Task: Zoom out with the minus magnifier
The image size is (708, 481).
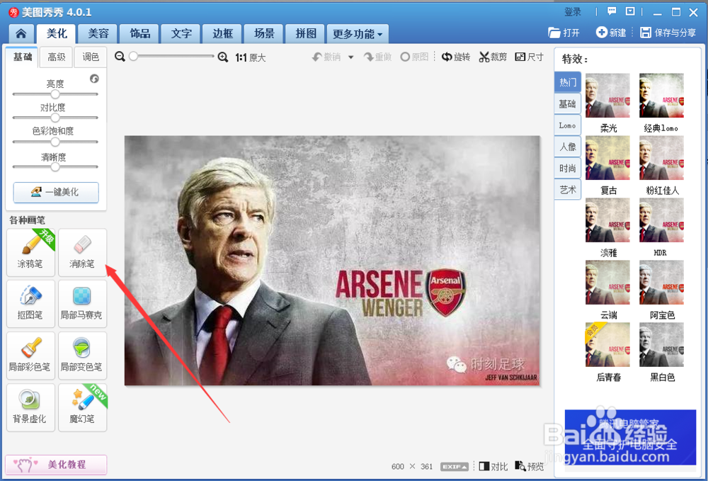Action: coord(120,57)
